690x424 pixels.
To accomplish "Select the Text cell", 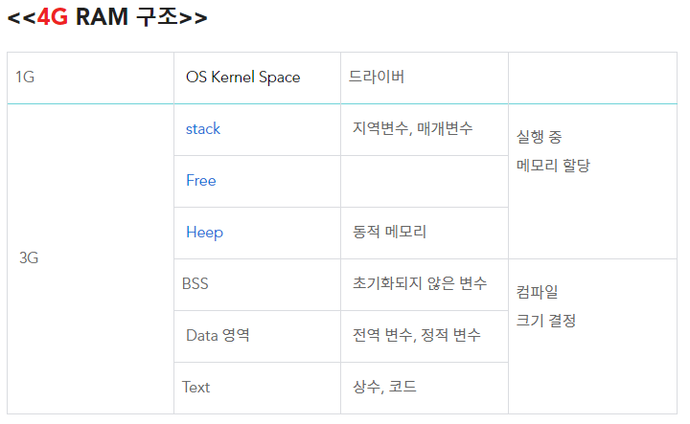I will coord(258,388).
